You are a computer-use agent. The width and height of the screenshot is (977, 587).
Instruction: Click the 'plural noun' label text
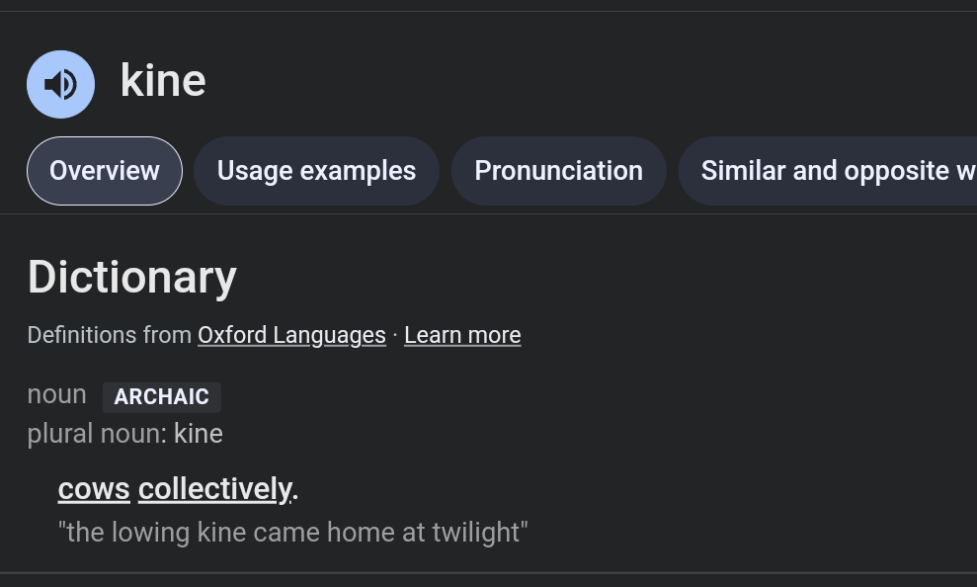96,434
